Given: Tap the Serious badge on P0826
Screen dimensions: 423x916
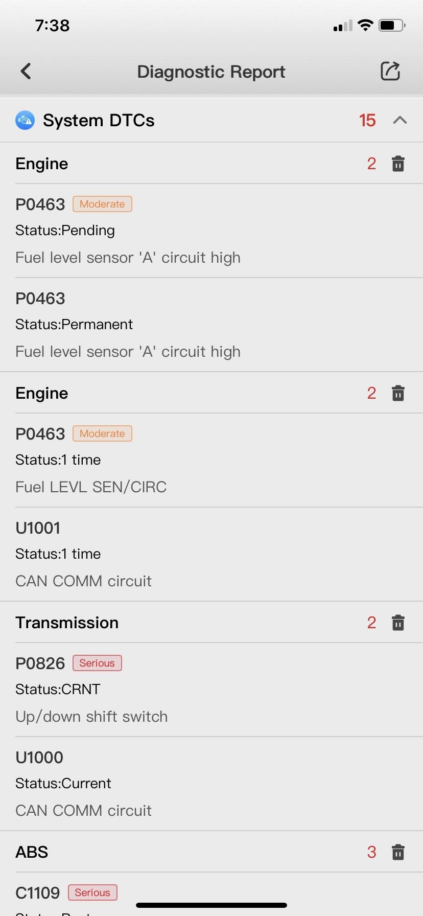Looking at the screenshot, I should (97, 663).
